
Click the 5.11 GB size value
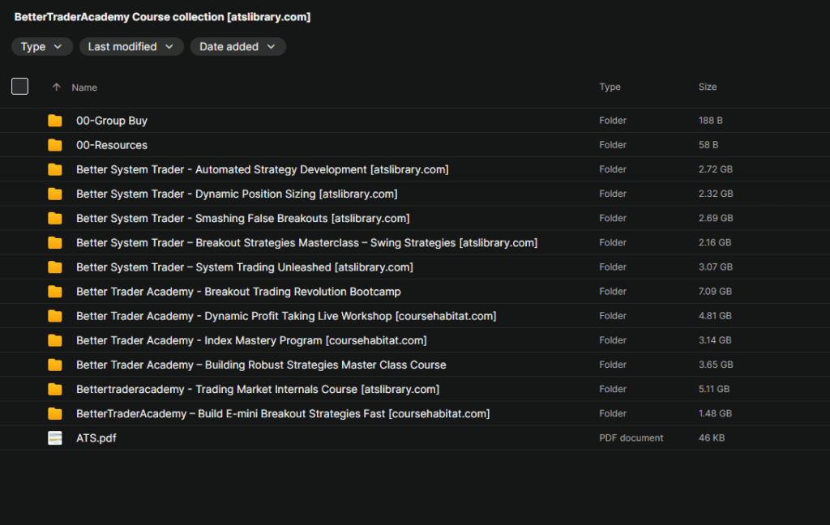tap(714, 388)
